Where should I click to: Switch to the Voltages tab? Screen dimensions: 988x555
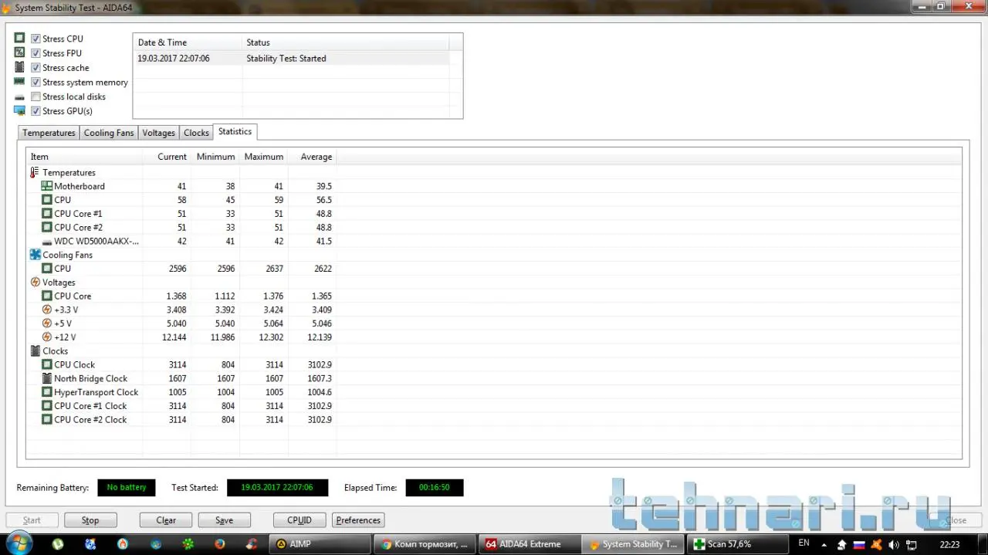(x=158, y=133)
